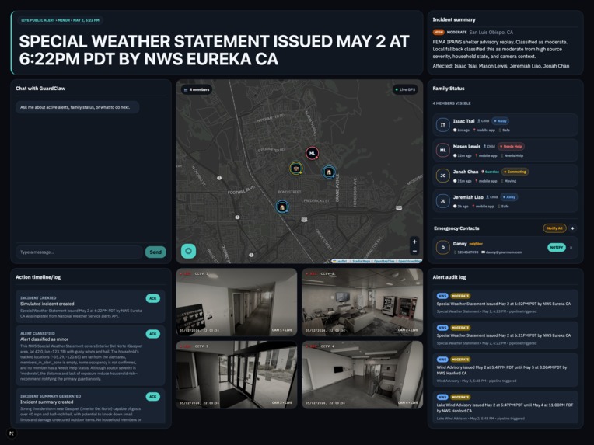Image resolution: width=594 pixels, height=445 pixels.
Task: Open the Leaflet attribution link
Action: 340,261
